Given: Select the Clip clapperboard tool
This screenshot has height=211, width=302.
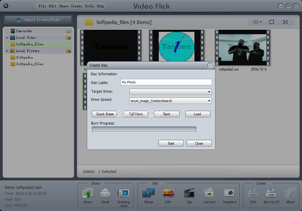Looking at the screenshot, I should coord(189,193).
